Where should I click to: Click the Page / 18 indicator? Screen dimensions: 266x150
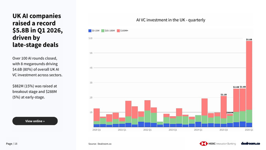click(12, 144)
